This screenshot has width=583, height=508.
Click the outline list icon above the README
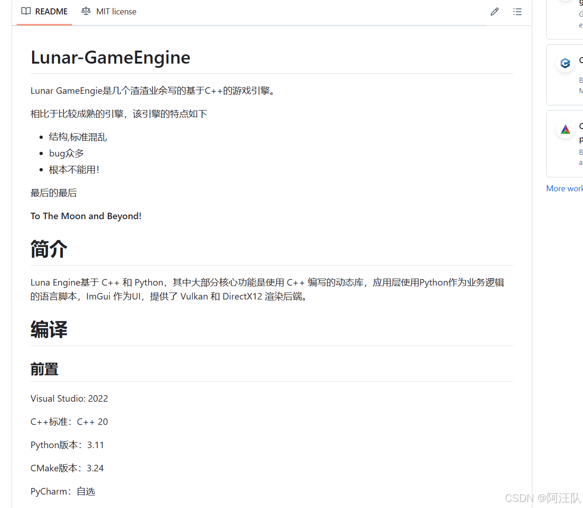[x=517, y=12]
